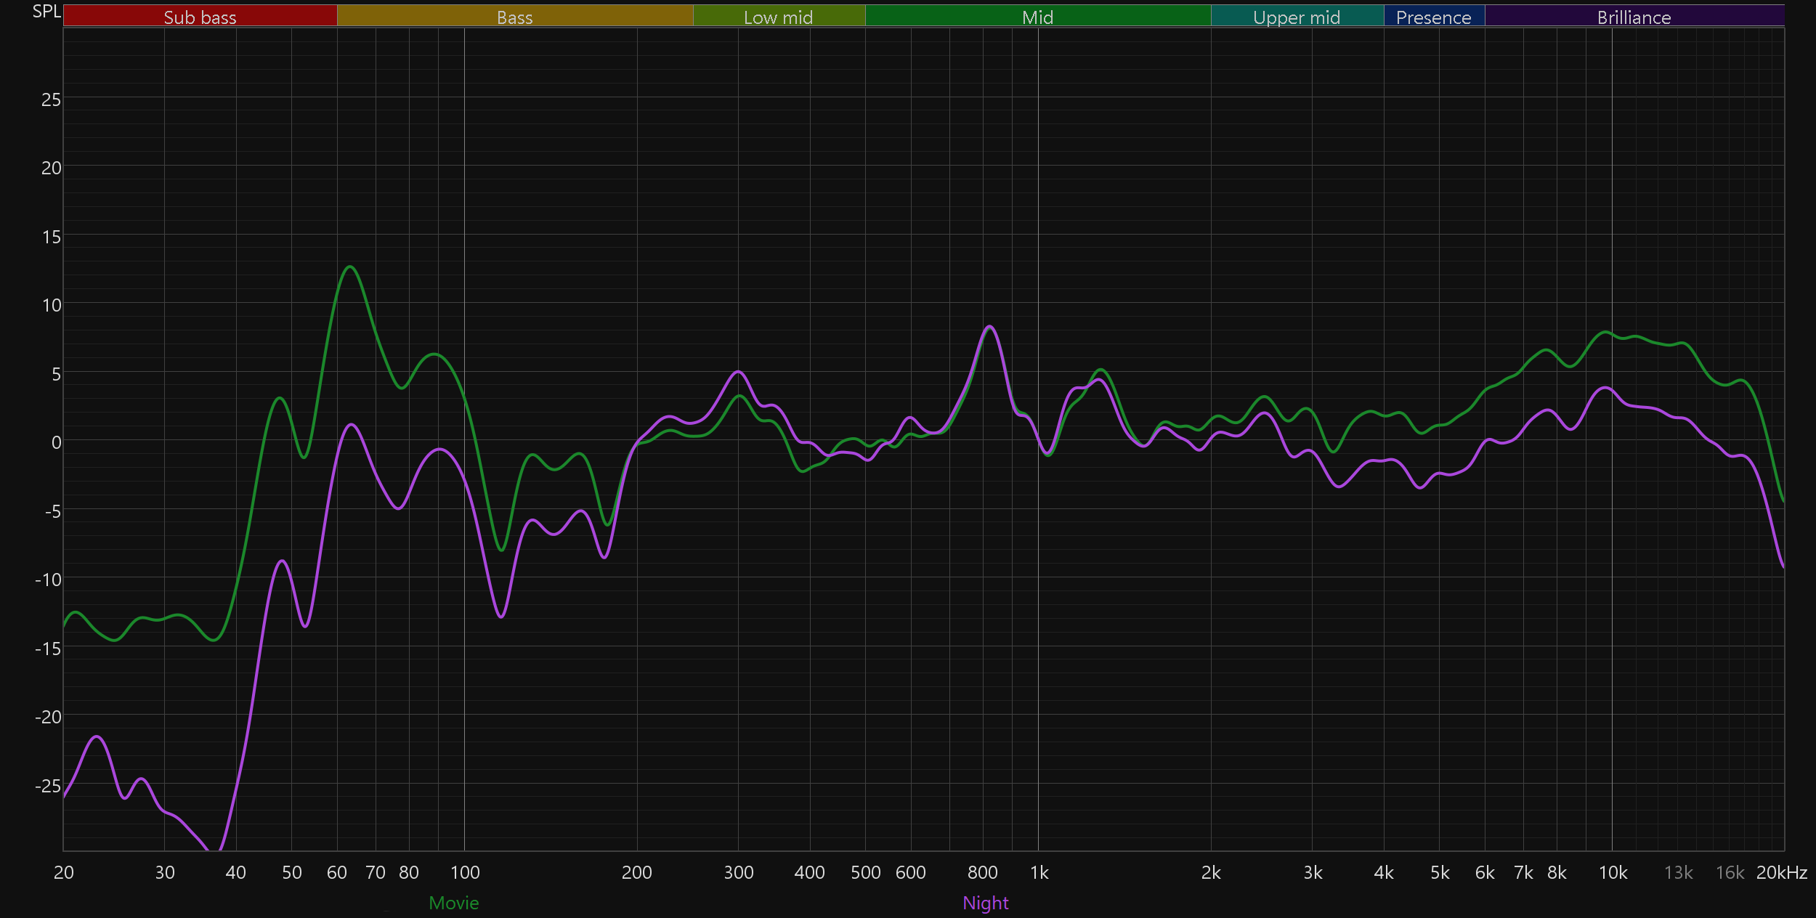The width and height of the screenshot is (1816, 918).
Task: Click the 20kHz frequency axis label
Action: pyautogui.click(x=1781, y=872)
